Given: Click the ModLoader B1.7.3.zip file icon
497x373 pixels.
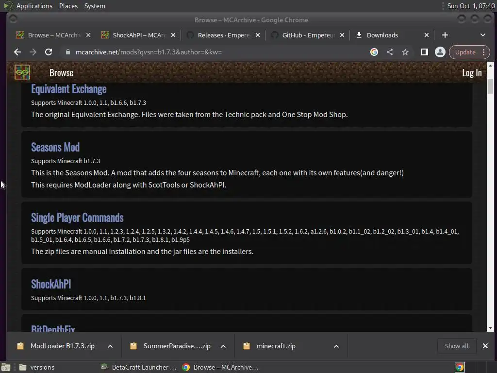Looking at the screenshot, I should (20, 346).
